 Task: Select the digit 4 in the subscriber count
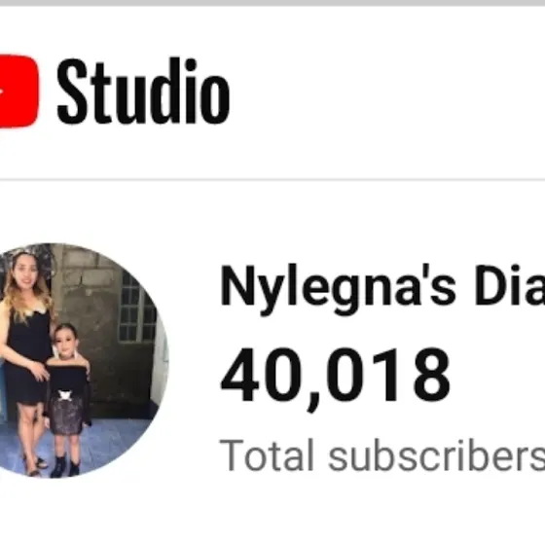click(x=240, y=375)
